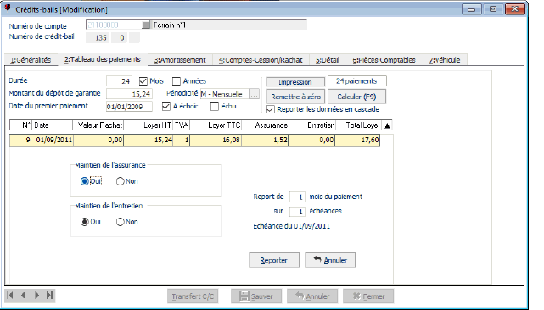Viewport: 544px width, 310px height.
Task: Click the Entretien column header
Action: pyautogui.click(x=312, y=125)
